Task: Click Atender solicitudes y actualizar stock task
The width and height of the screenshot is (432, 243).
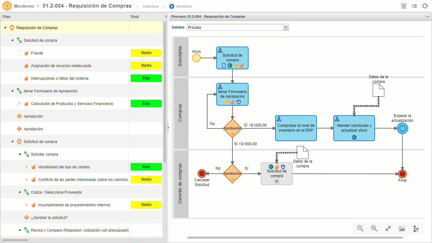Action: [354, 128]
